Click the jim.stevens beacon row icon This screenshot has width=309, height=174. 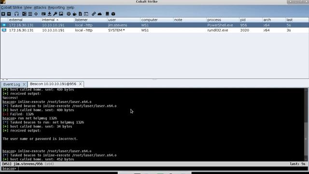pyautogui.click(x=4, y=25)
